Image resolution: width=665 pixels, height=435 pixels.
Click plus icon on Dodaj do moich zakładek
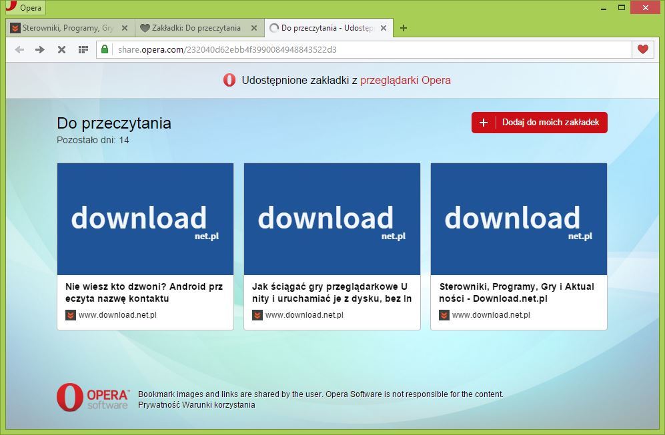click(484, 123)
